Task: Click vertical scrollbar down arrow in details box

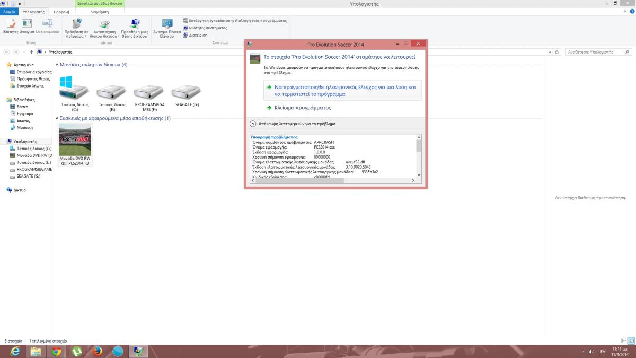Action: [419, 174]
